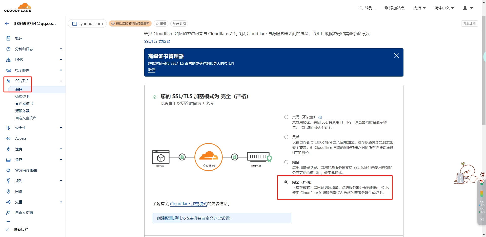Open the 自定义主机名 submenu item
The image size is (486, 237).
coord(26,118)
